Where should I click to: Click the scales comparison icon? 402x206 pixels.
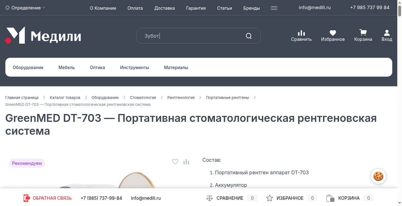209,198
